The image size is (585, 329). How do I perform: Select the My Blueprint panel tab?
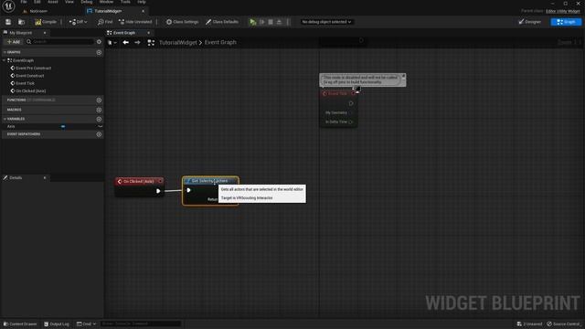20,33
